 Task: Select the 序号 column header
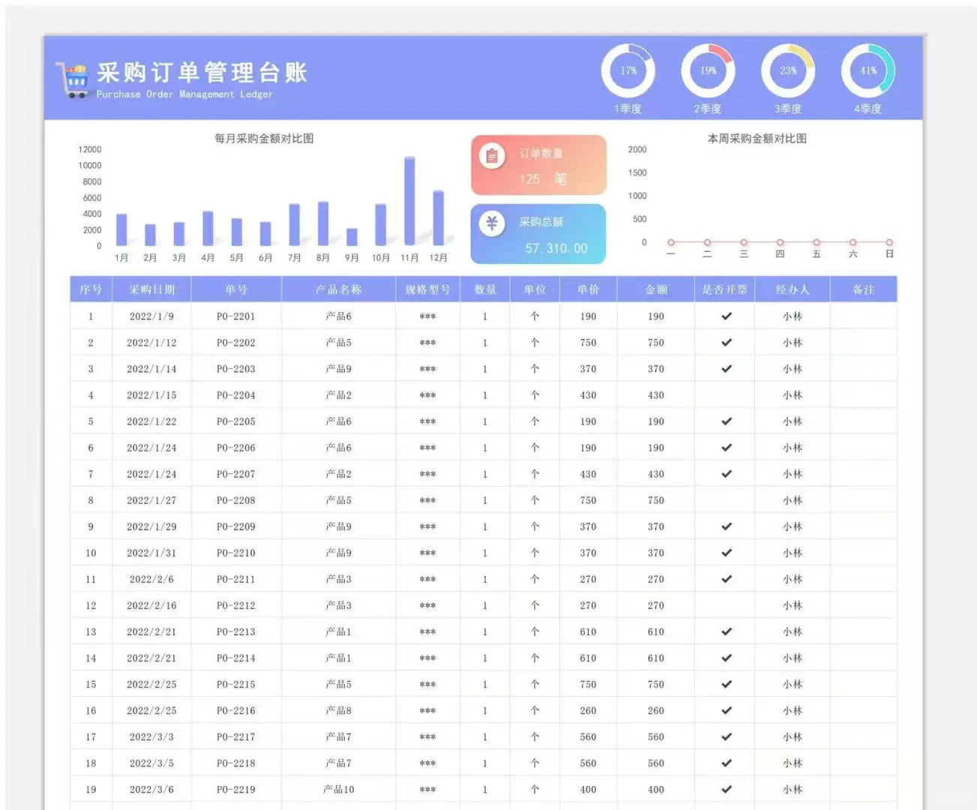click(x=91, y=289)
